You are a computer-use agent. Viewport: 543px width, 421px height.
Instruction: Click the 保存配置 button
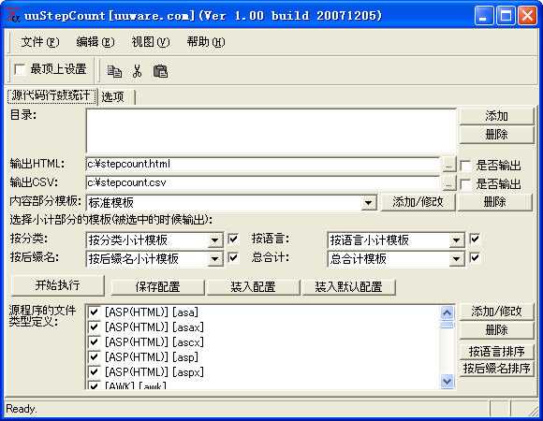[157, 287]
